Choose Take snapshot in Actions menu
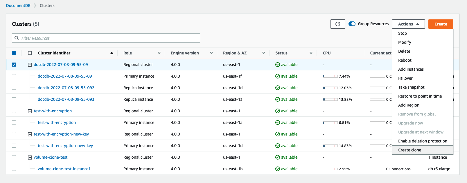The image size is (467, 183). (x=411, y=87)
